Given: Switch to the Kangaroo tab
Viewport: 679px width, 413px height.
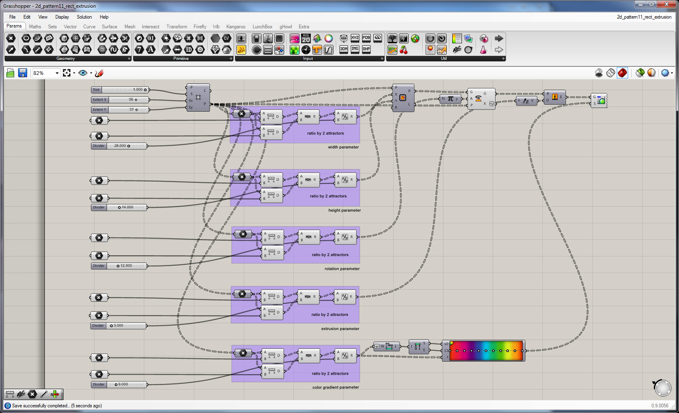Looking at the screenshot, I should click(236, 27).
